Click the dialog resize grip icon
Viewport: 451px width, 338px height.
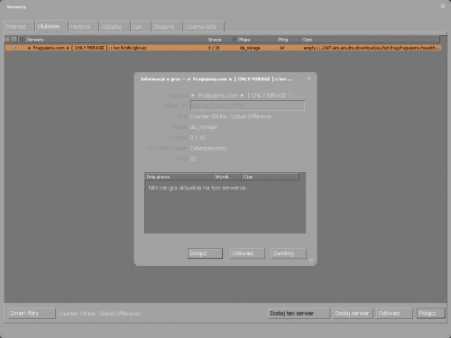pyautogui.click(x=311, y=260)
